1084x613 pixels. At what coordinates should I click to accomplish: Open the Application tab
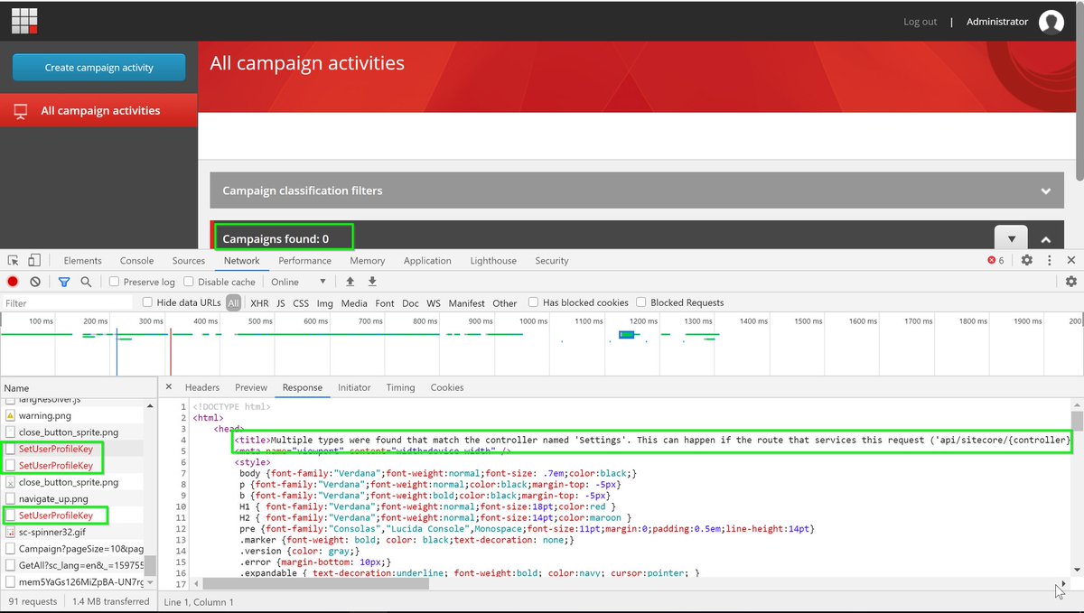(x=427, y=260)
